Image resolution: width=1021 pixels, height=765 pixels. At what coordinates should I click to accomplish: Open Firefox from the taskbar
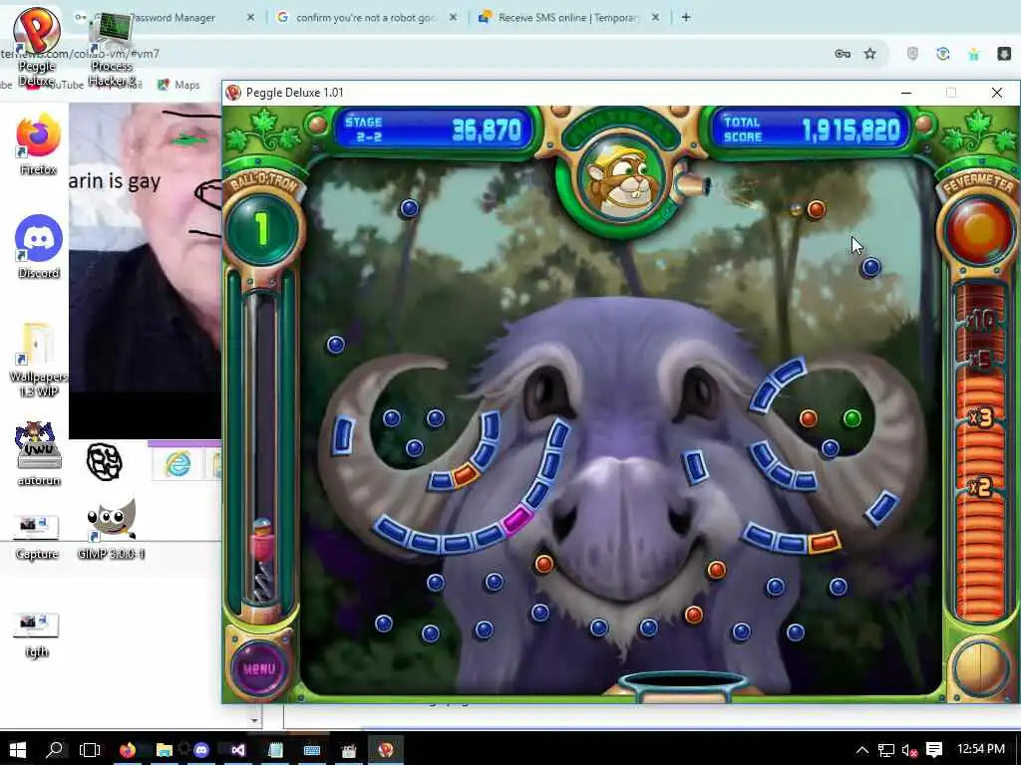coord(128,750)
